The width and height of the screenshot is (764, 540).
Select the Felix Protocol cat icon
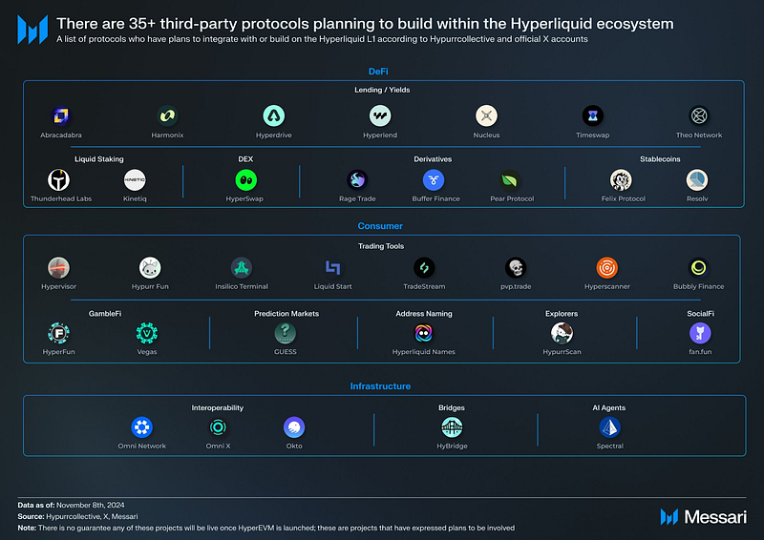[621, 180]
